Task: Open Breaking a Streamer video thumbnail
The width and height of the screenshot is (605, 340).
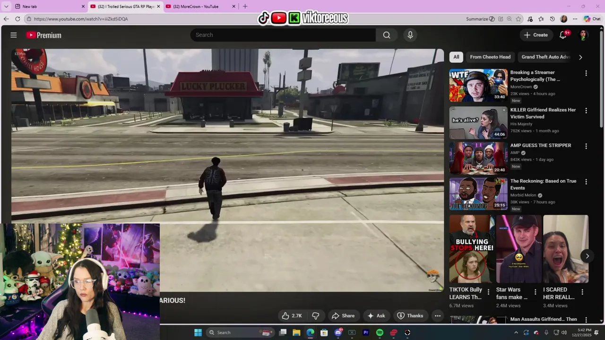Action: point(478,85)
